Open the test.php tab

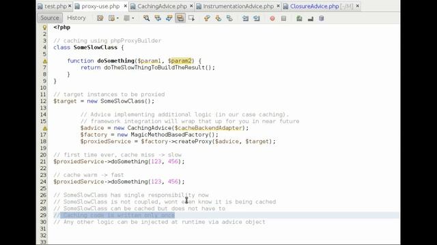point(55,6)
